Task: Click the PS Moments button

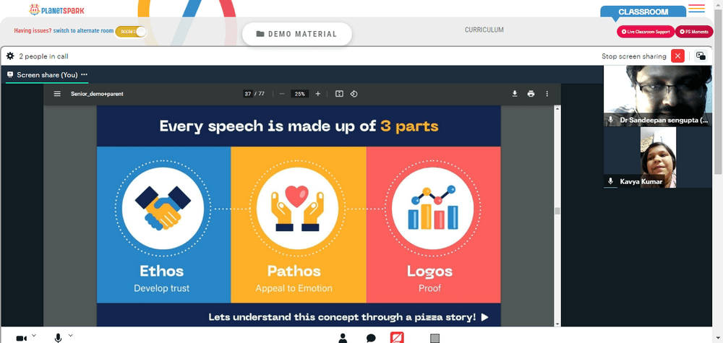Action: [x=694, y=32]
